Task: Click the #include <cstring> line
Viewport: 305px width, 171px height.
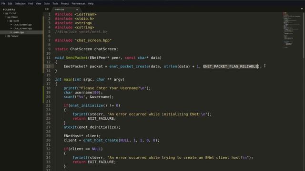Action: coord(74,28)
